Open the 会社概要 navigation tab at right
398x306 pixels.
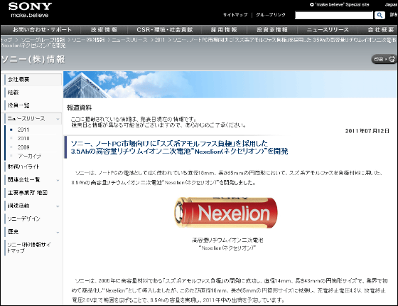[x=381, y=30]
